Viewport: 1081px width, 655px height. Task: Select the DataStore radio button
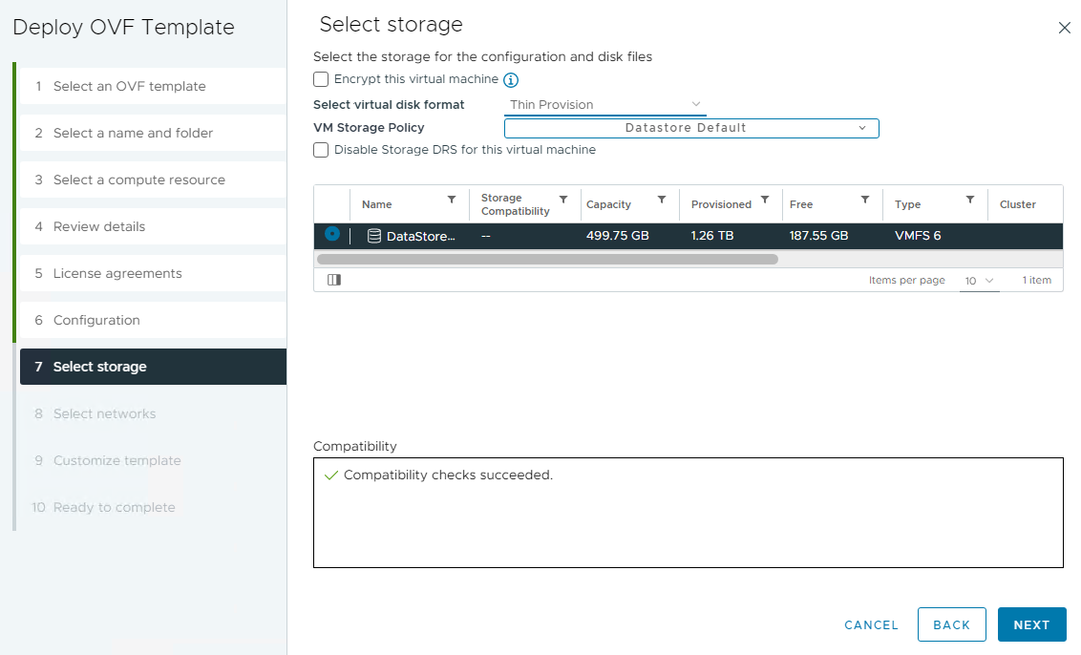point(333,233)
